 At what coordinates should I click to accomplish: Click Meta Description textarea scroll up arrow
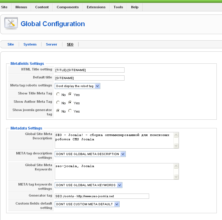pyautogui.click(x=176, y=135)
